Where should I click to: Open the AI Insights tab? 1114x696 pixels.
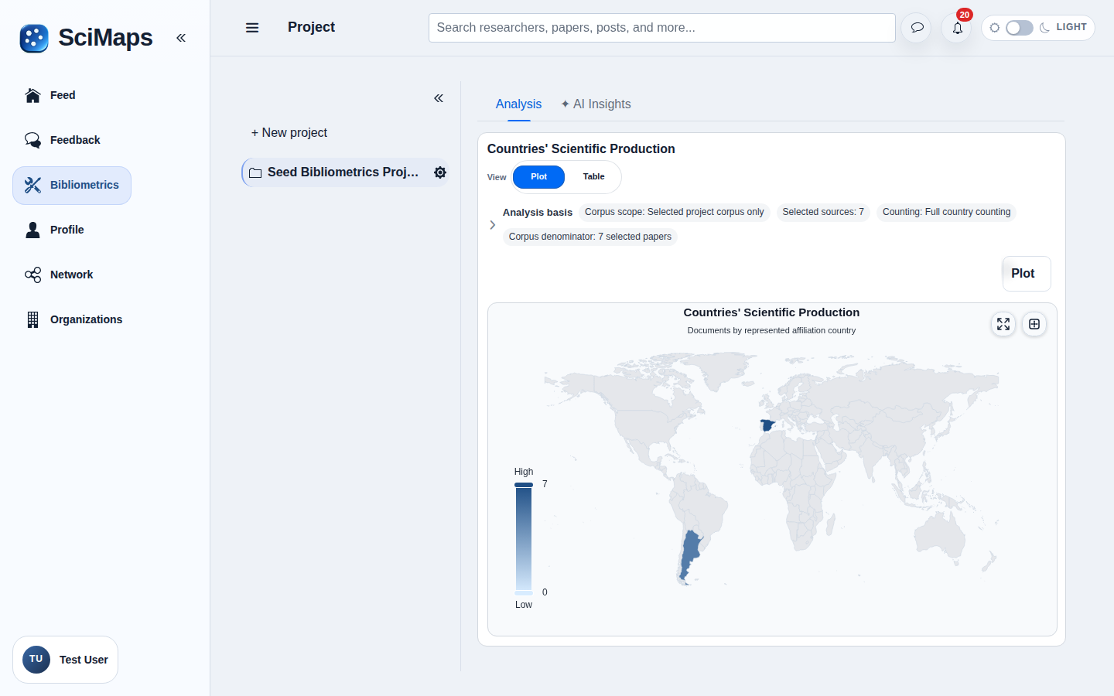[596, 104]
